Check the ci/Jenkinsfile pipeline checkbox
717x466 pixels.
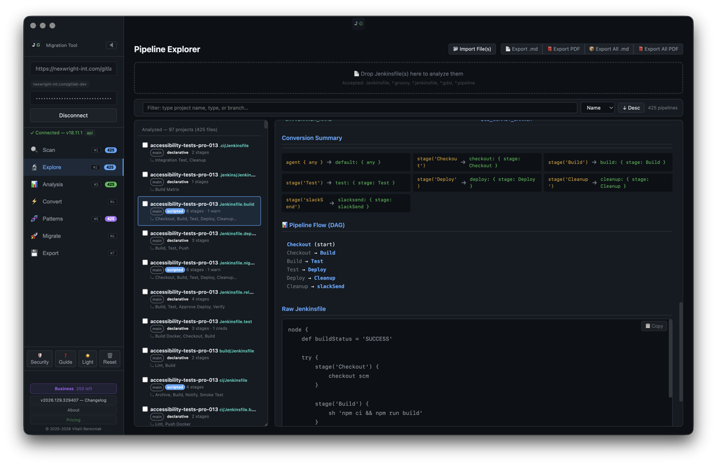pos(145,380)
